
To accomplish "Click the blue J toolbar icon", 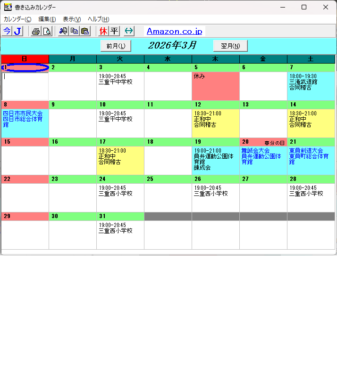I will tap(17, 31).
